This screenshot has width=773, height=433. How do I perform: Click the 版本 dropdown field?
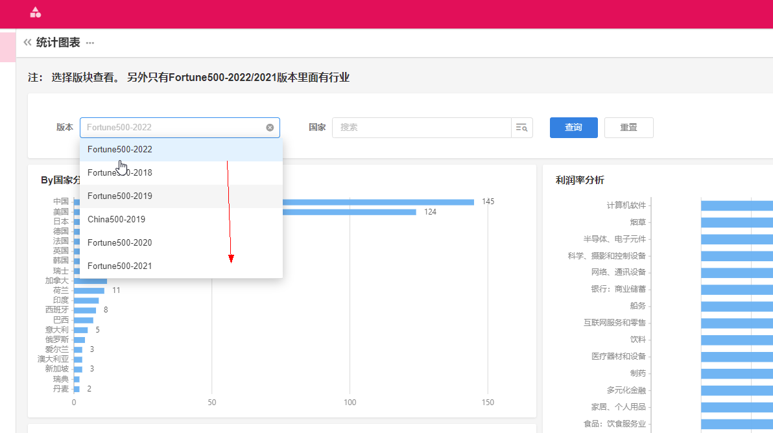pyautogui.click(x=172, y=128)
